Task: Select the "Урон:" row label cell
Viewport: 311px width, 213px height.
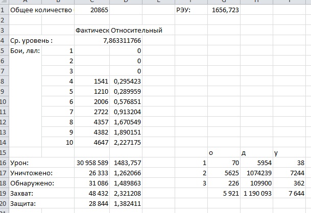Action: pos(20,163)
